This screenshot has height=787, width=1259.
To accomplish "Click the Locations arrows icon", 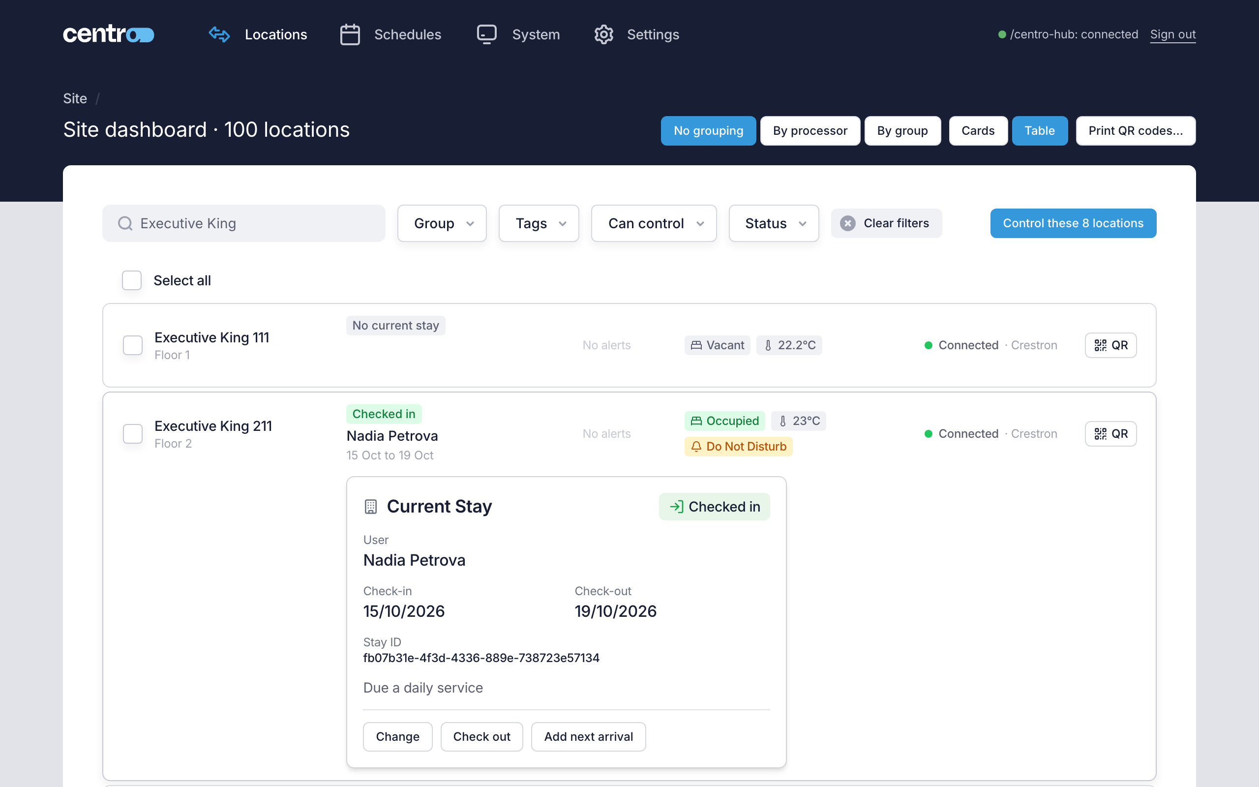I will pos(219,34).
